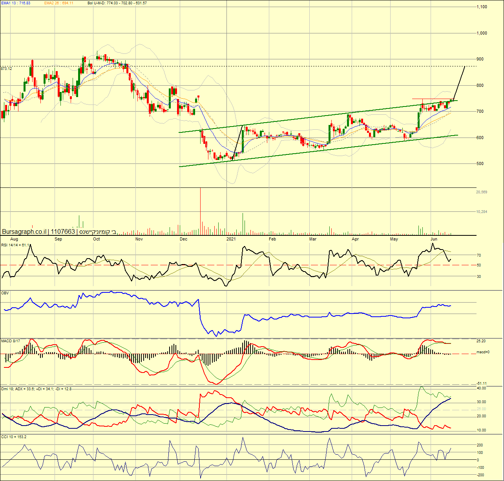This screenshot has width=504, height=481.
Task: Select the Aug month marker
Action: click(14, 239)
